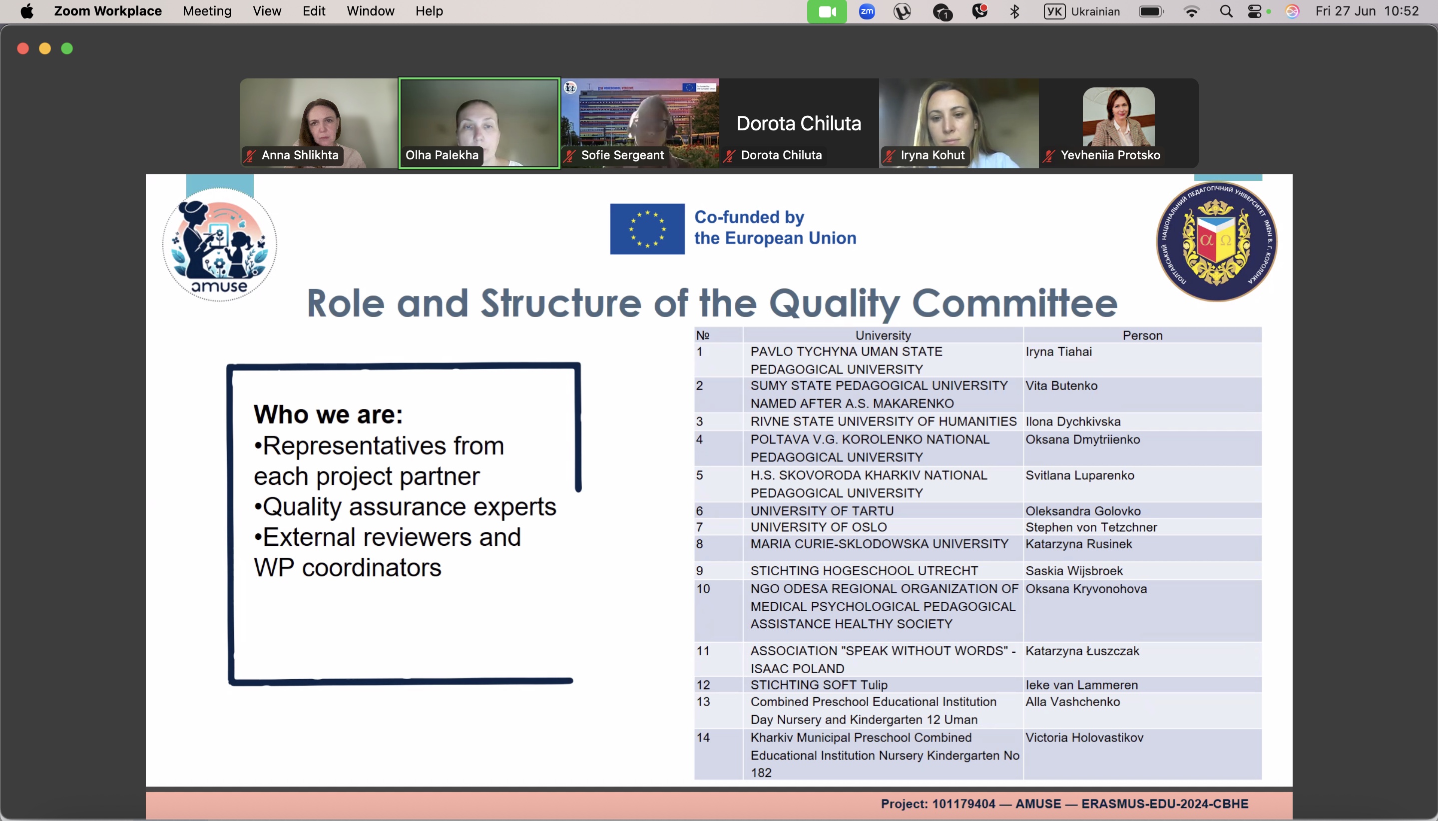Open the Apple menu
The width and height of the screenshot is (1438, 821).
point(26,11)
